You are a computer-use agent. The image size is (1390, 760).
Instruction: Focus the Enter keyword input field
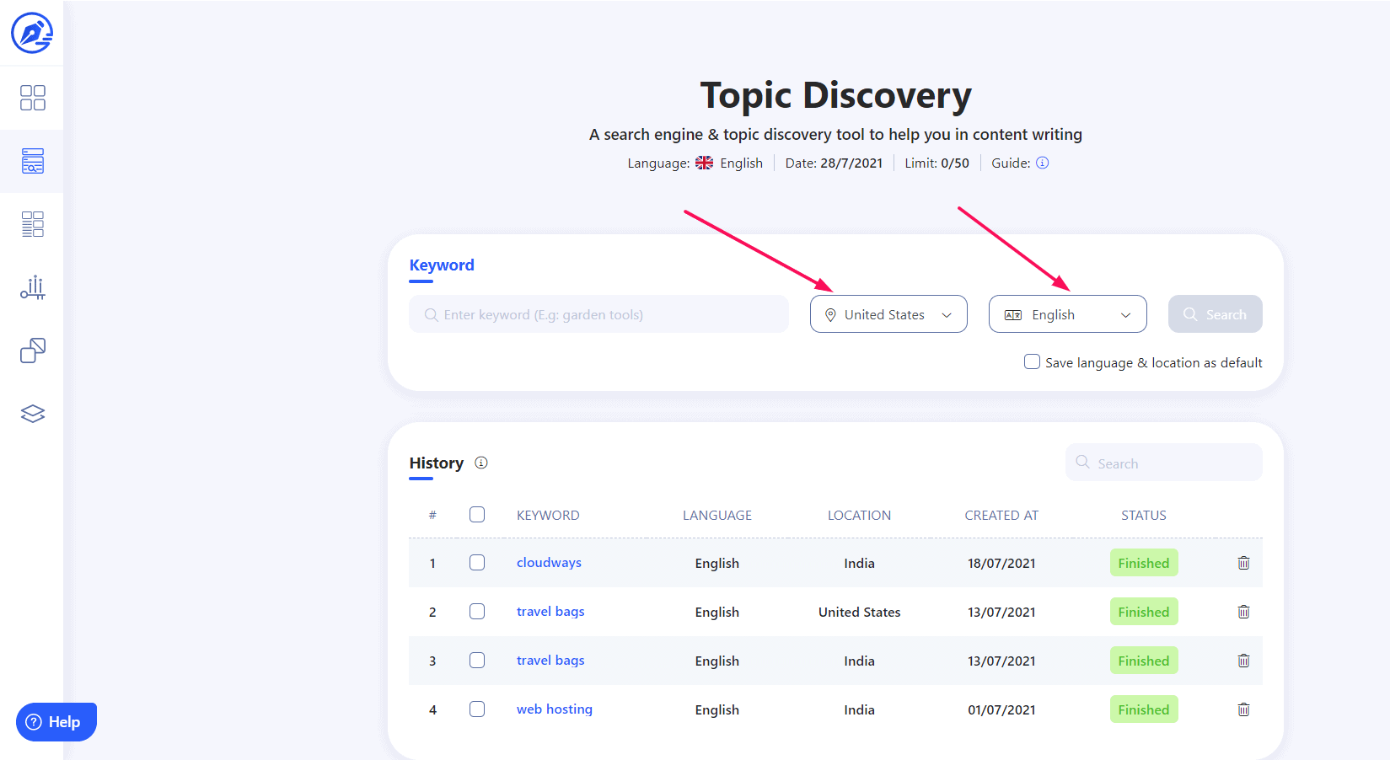point(598,314)
